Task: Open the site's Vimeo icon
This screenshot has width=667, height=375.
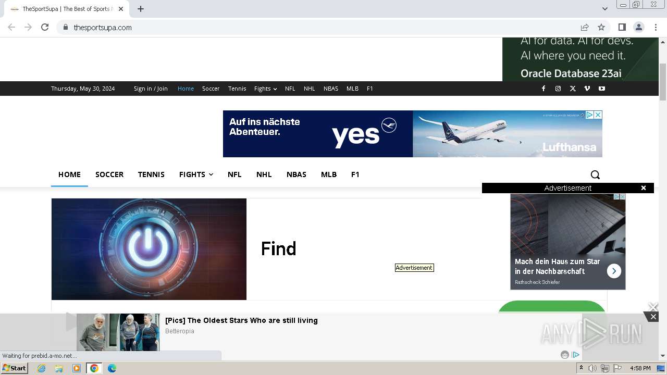Action: tap(587, 89)
